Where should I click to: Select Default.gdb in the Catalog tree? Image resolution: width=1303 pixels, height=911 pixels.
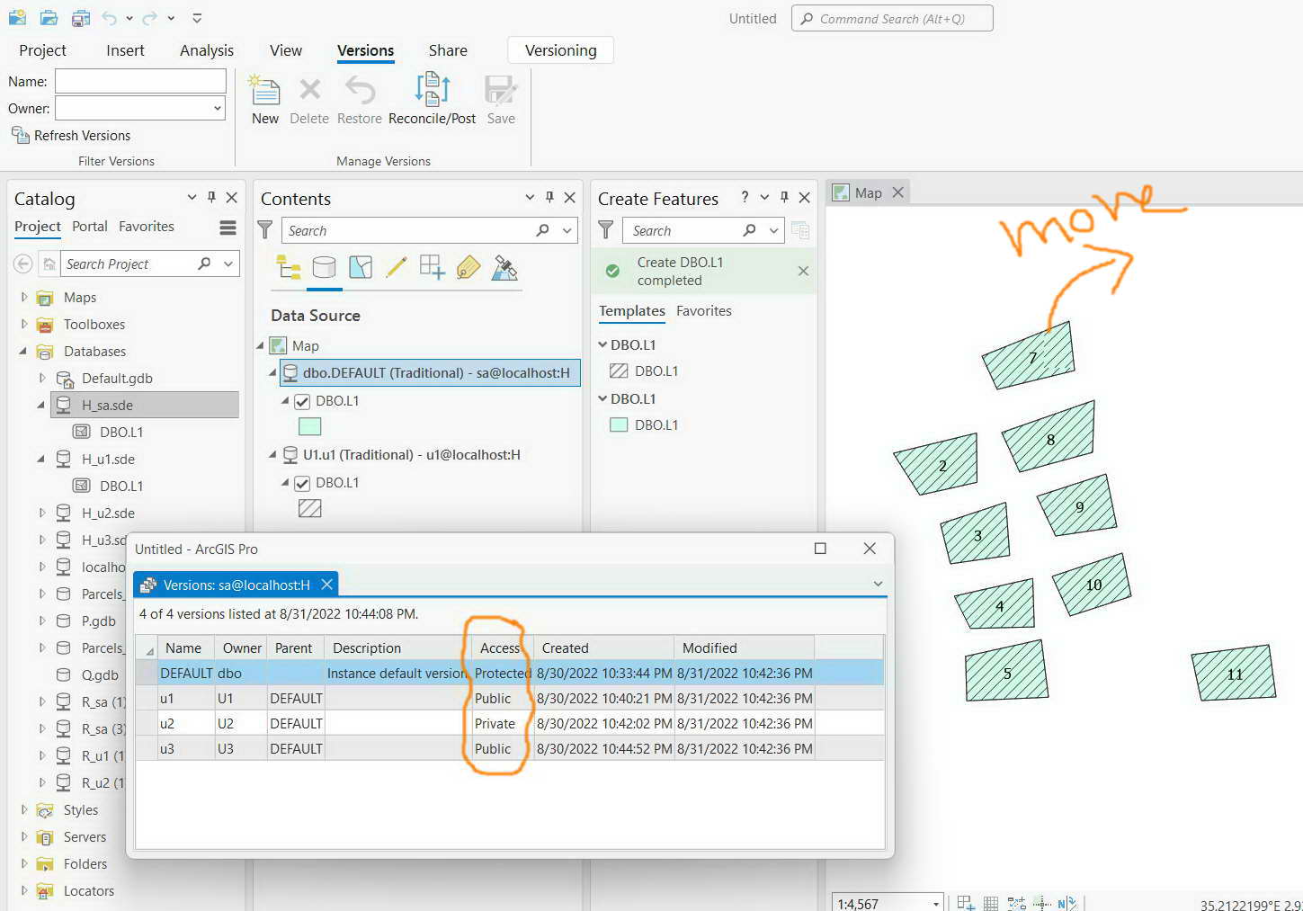117,378
